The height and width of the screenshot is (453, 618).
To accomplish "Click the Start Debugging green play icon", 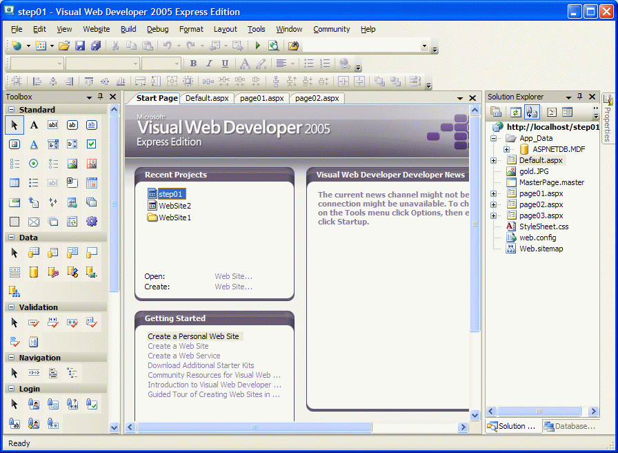I will coord(258,46).
